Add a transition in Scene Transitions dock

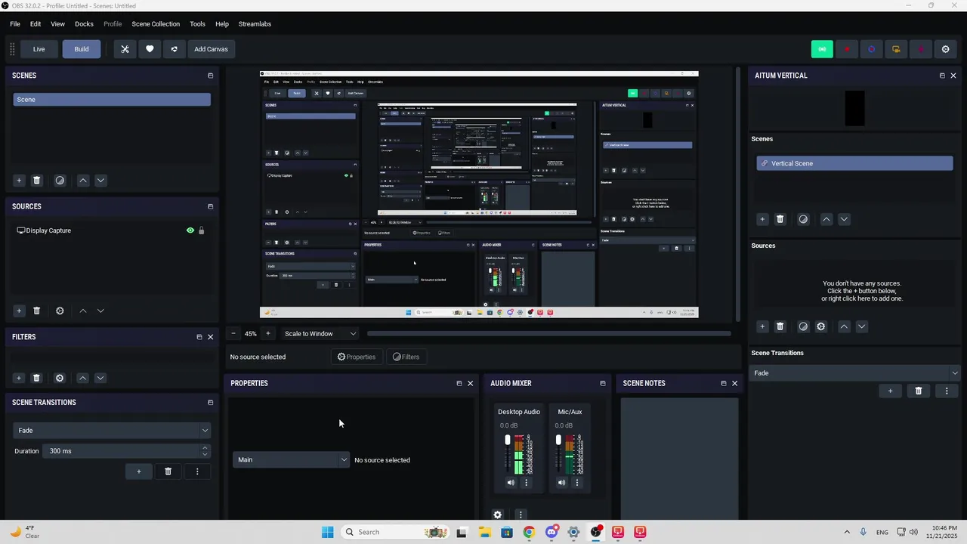[138, 471]
